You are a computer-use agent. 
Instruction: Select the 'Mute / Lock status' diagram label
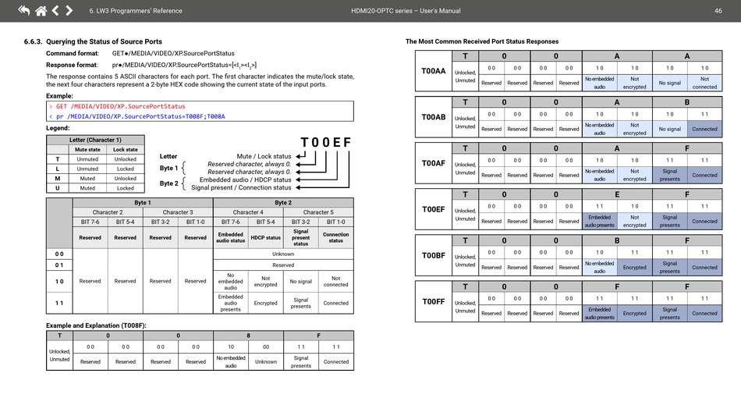click(x=264, y=156)
